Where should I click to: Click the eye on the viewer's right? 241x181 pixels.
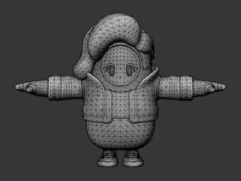coord(129,70)
